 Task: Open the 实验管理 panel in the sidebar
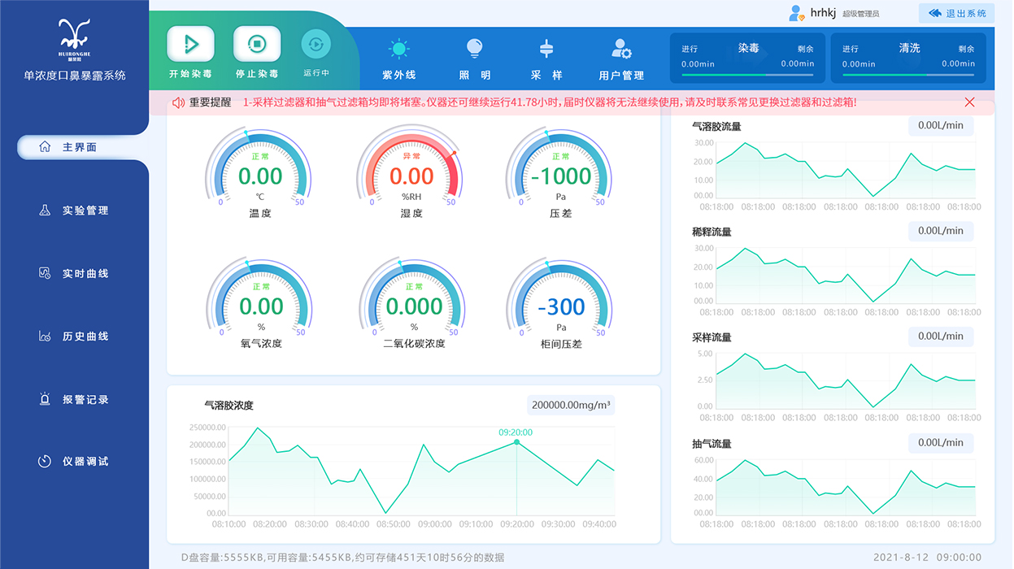point(73,210)
